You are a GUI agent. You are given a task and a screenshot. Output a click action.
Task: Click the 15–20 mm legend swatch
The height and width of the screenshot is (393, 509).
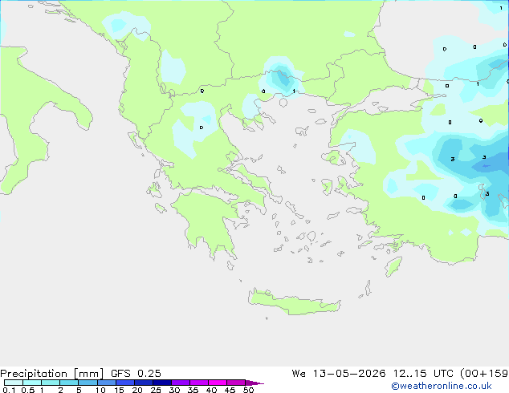125,383
